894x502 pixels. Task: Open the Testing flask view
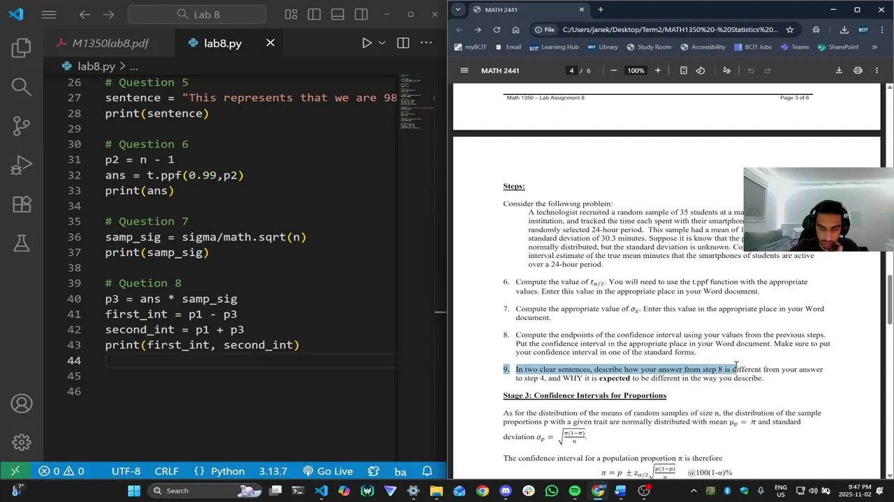(x=22, y=243)
